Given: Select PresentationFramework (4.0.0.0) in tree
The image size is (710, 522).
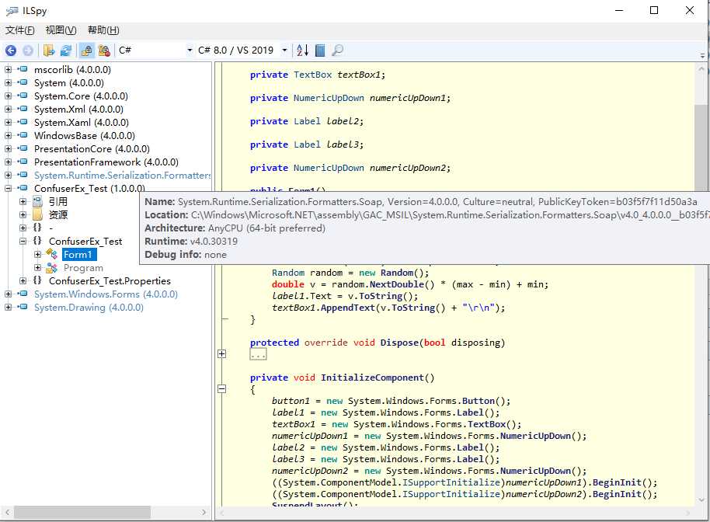Looking at the screenshot, I should point(106,162).
